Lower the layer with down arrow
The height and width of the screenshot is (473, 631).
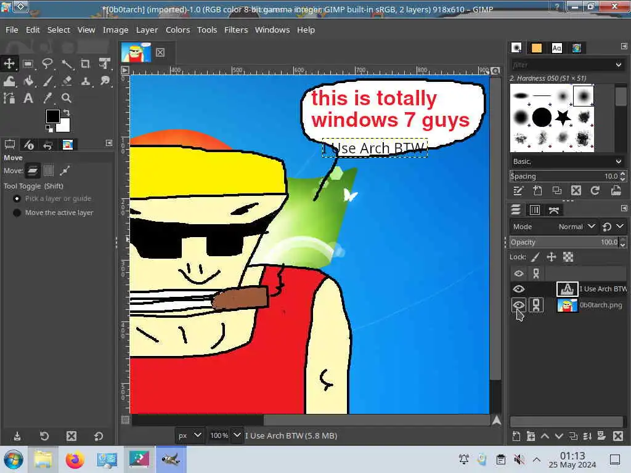click(559, 436)
